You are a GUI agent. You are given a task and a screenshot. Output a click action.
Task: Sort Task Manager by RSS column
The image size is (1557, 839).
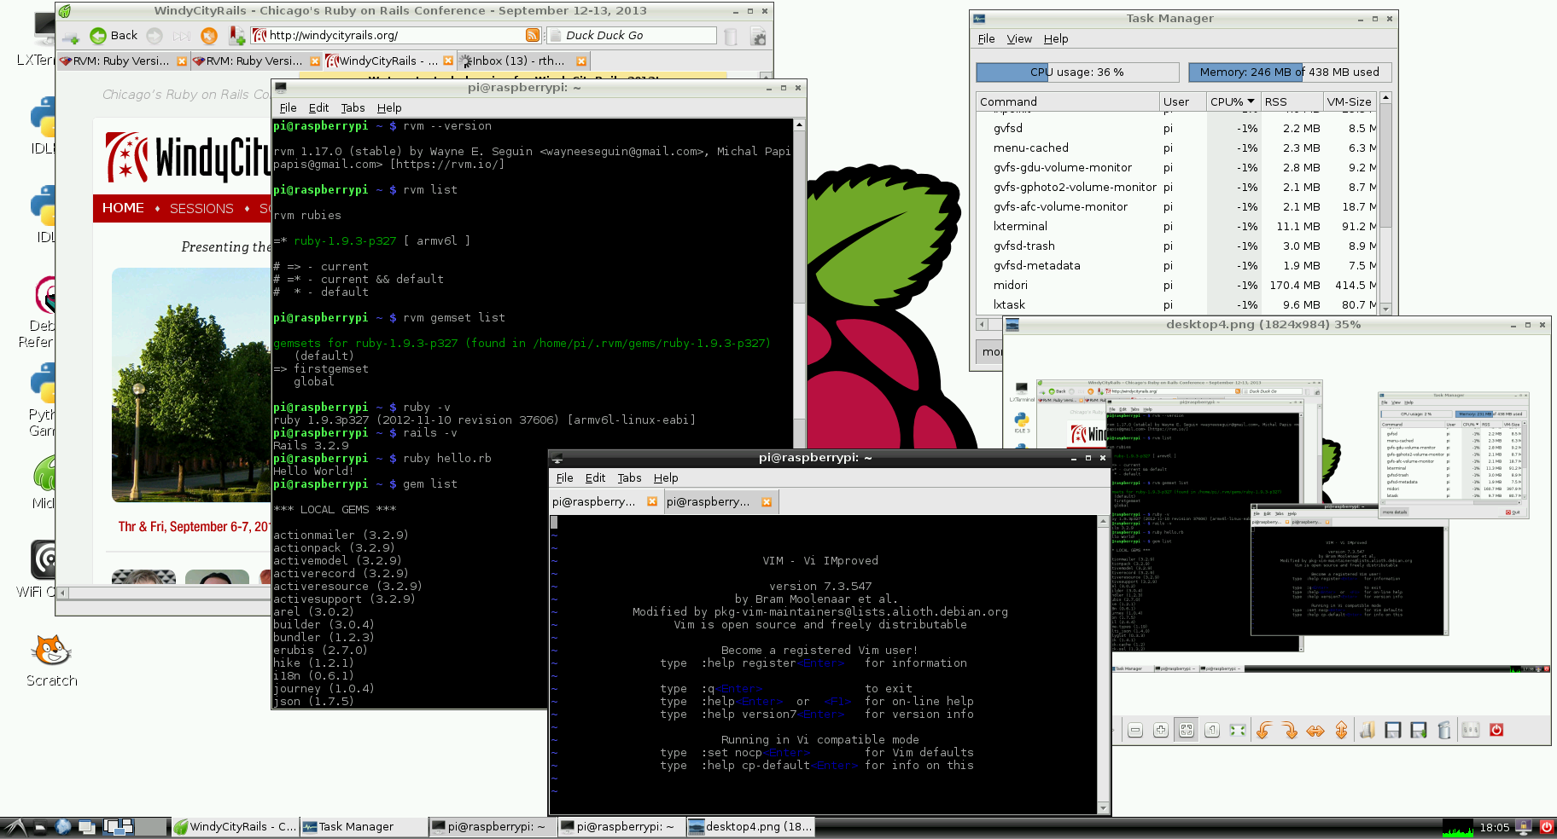tap(1291, 101)
